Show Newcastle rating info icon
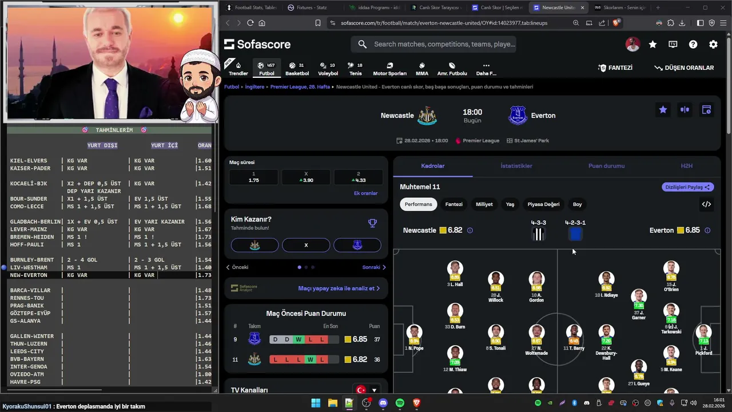 470,231
